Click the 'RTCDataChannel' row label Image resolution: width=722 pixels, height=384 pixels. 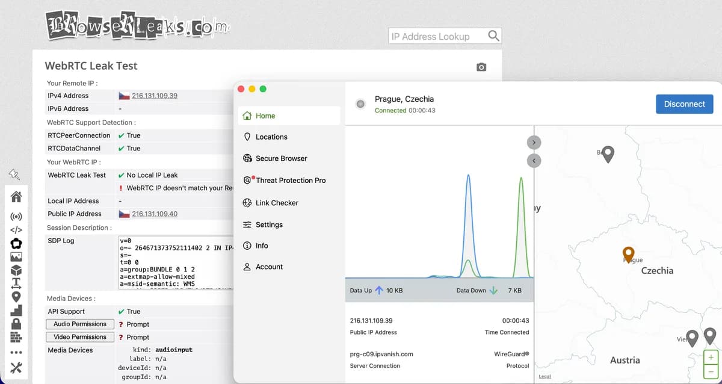pos(74,148)
